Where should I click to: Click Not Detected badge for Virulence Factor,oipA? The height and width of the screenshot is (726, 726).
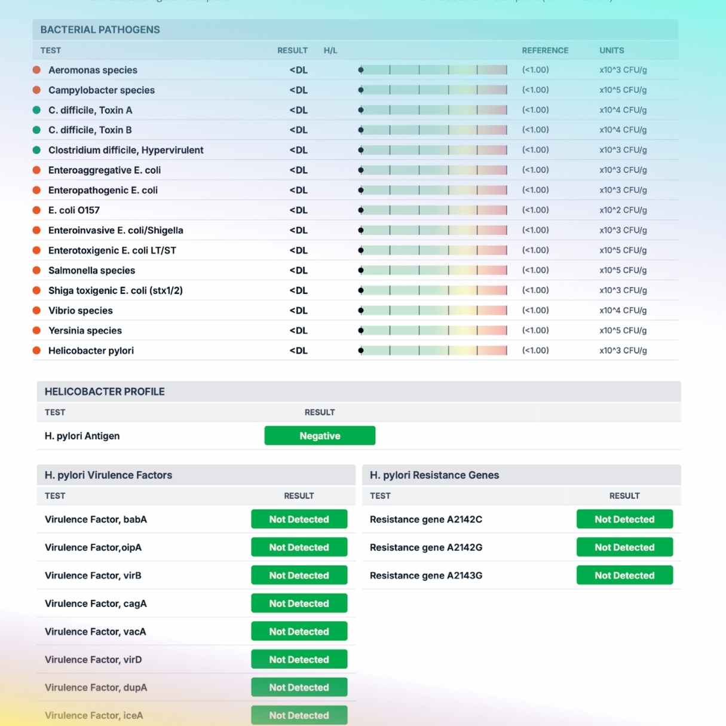click(x=299, y=547)
